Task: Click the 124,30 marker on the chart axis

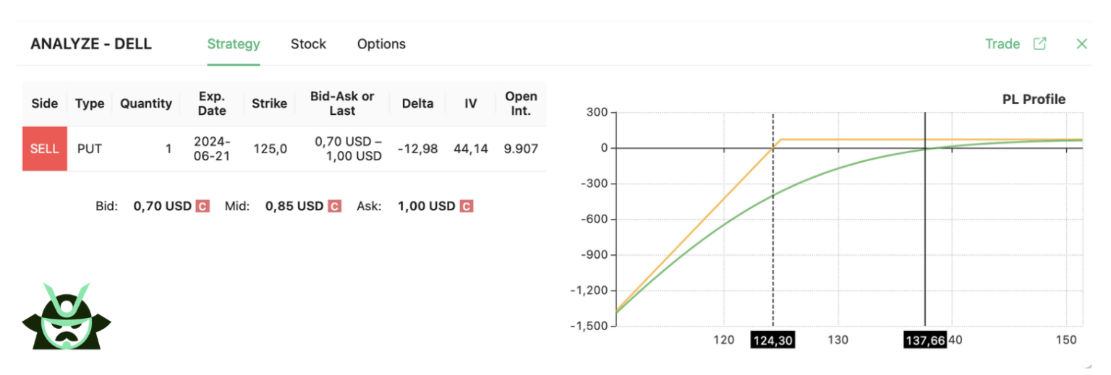Action: tap(772, 340)
